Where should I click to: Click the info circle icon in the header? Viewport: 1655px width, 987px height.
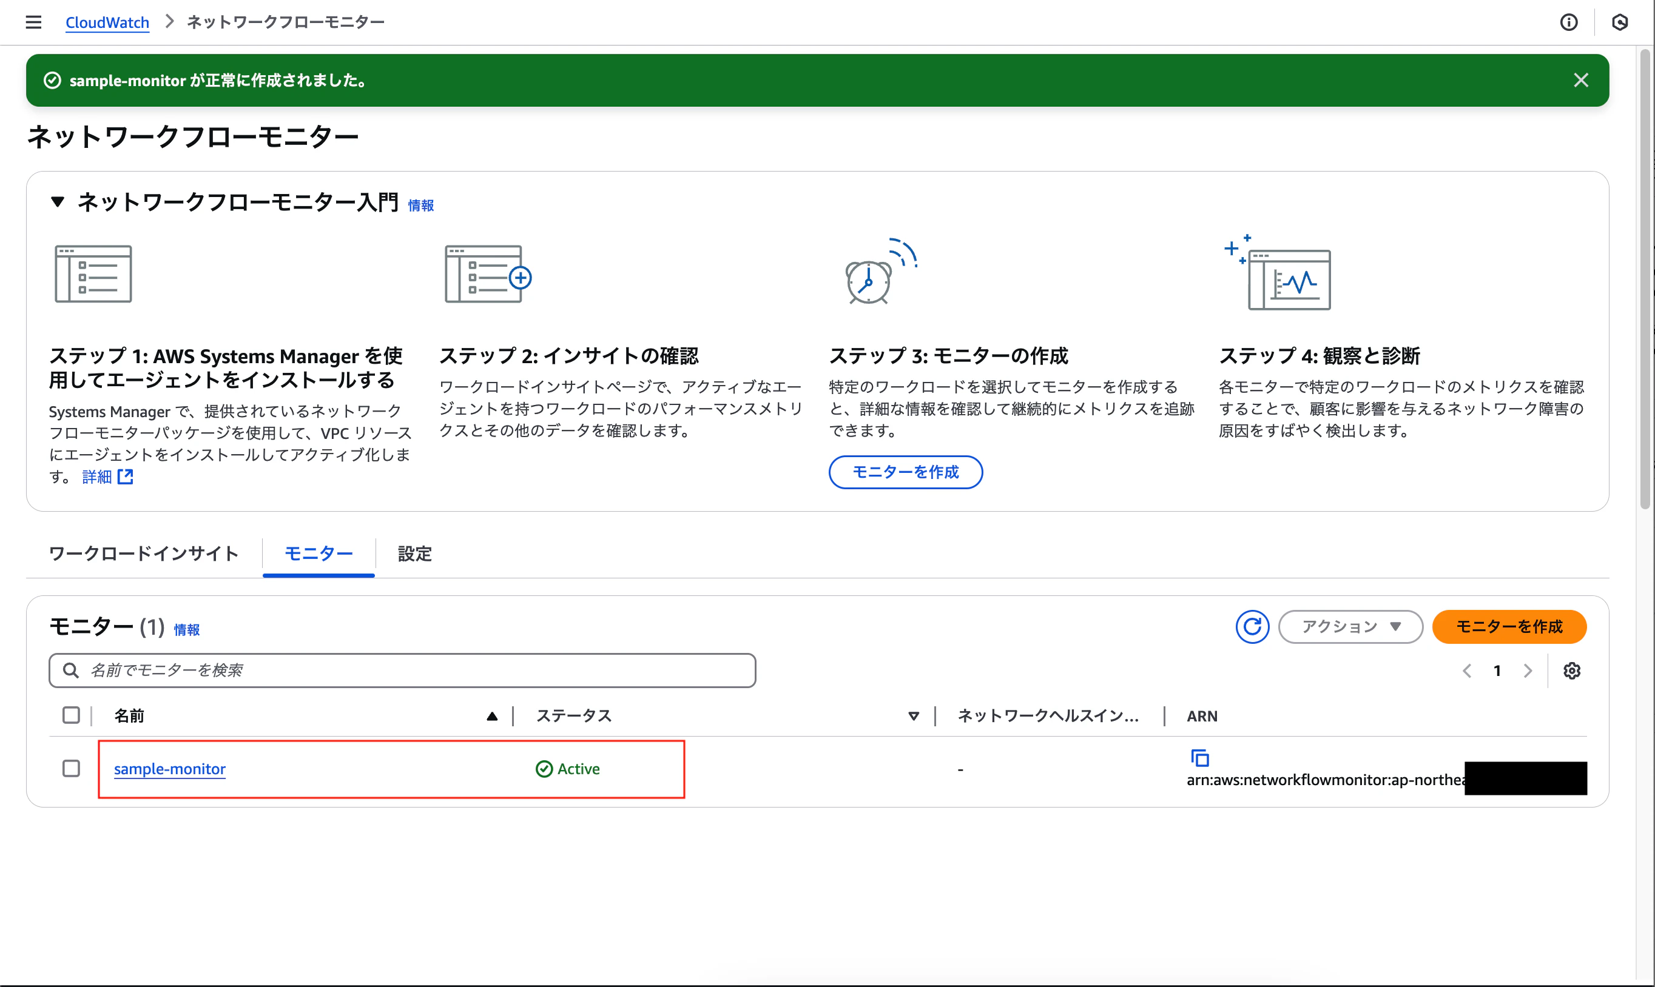[x=1568, y=22]
